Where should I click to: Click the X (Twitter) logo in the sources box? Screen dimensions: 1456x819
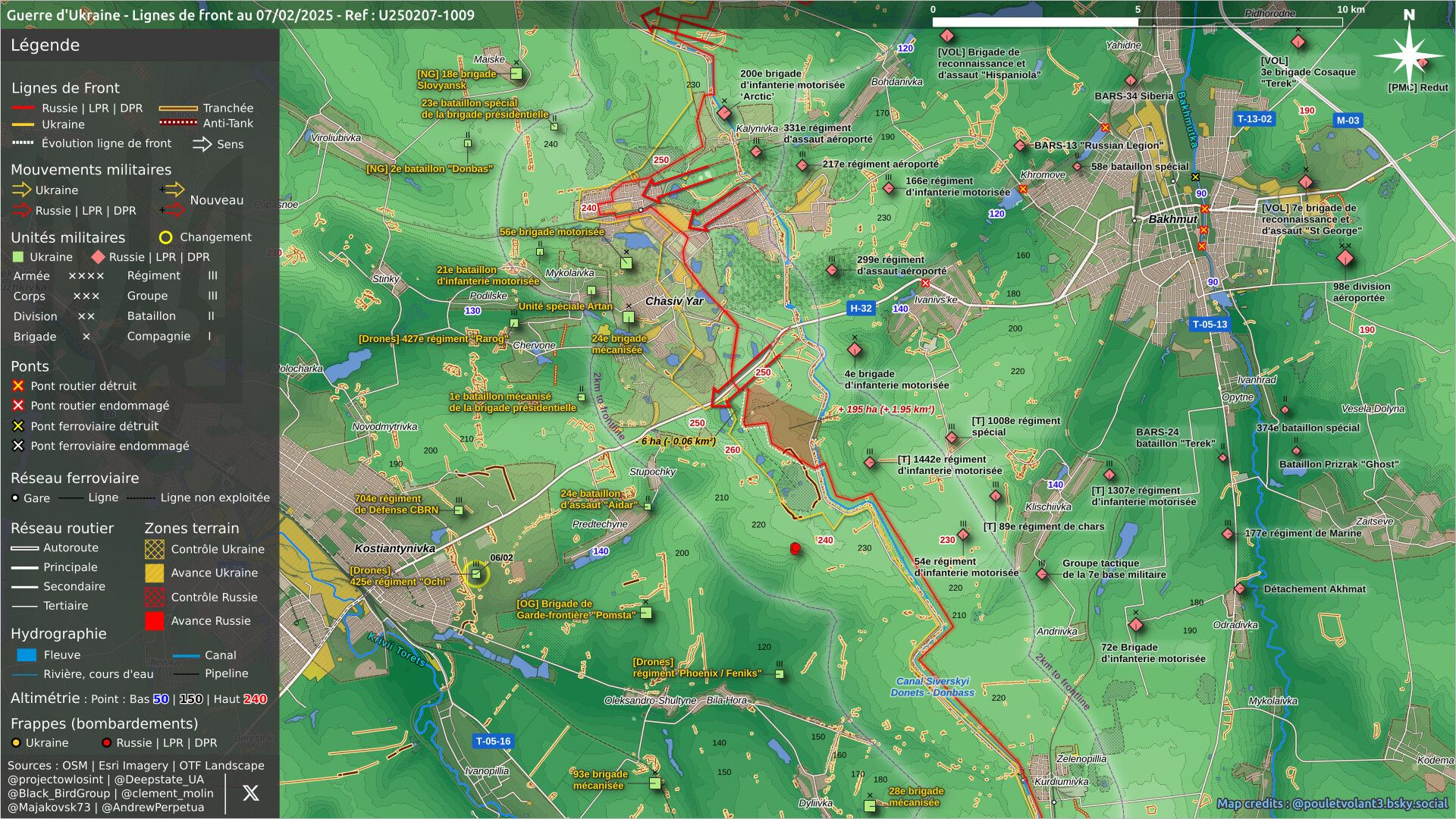250,792
